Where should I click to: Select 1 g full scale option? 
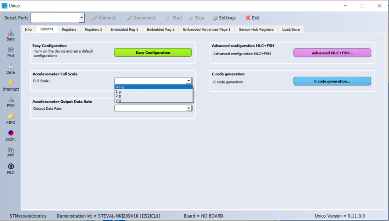click(x=153, y=91)
